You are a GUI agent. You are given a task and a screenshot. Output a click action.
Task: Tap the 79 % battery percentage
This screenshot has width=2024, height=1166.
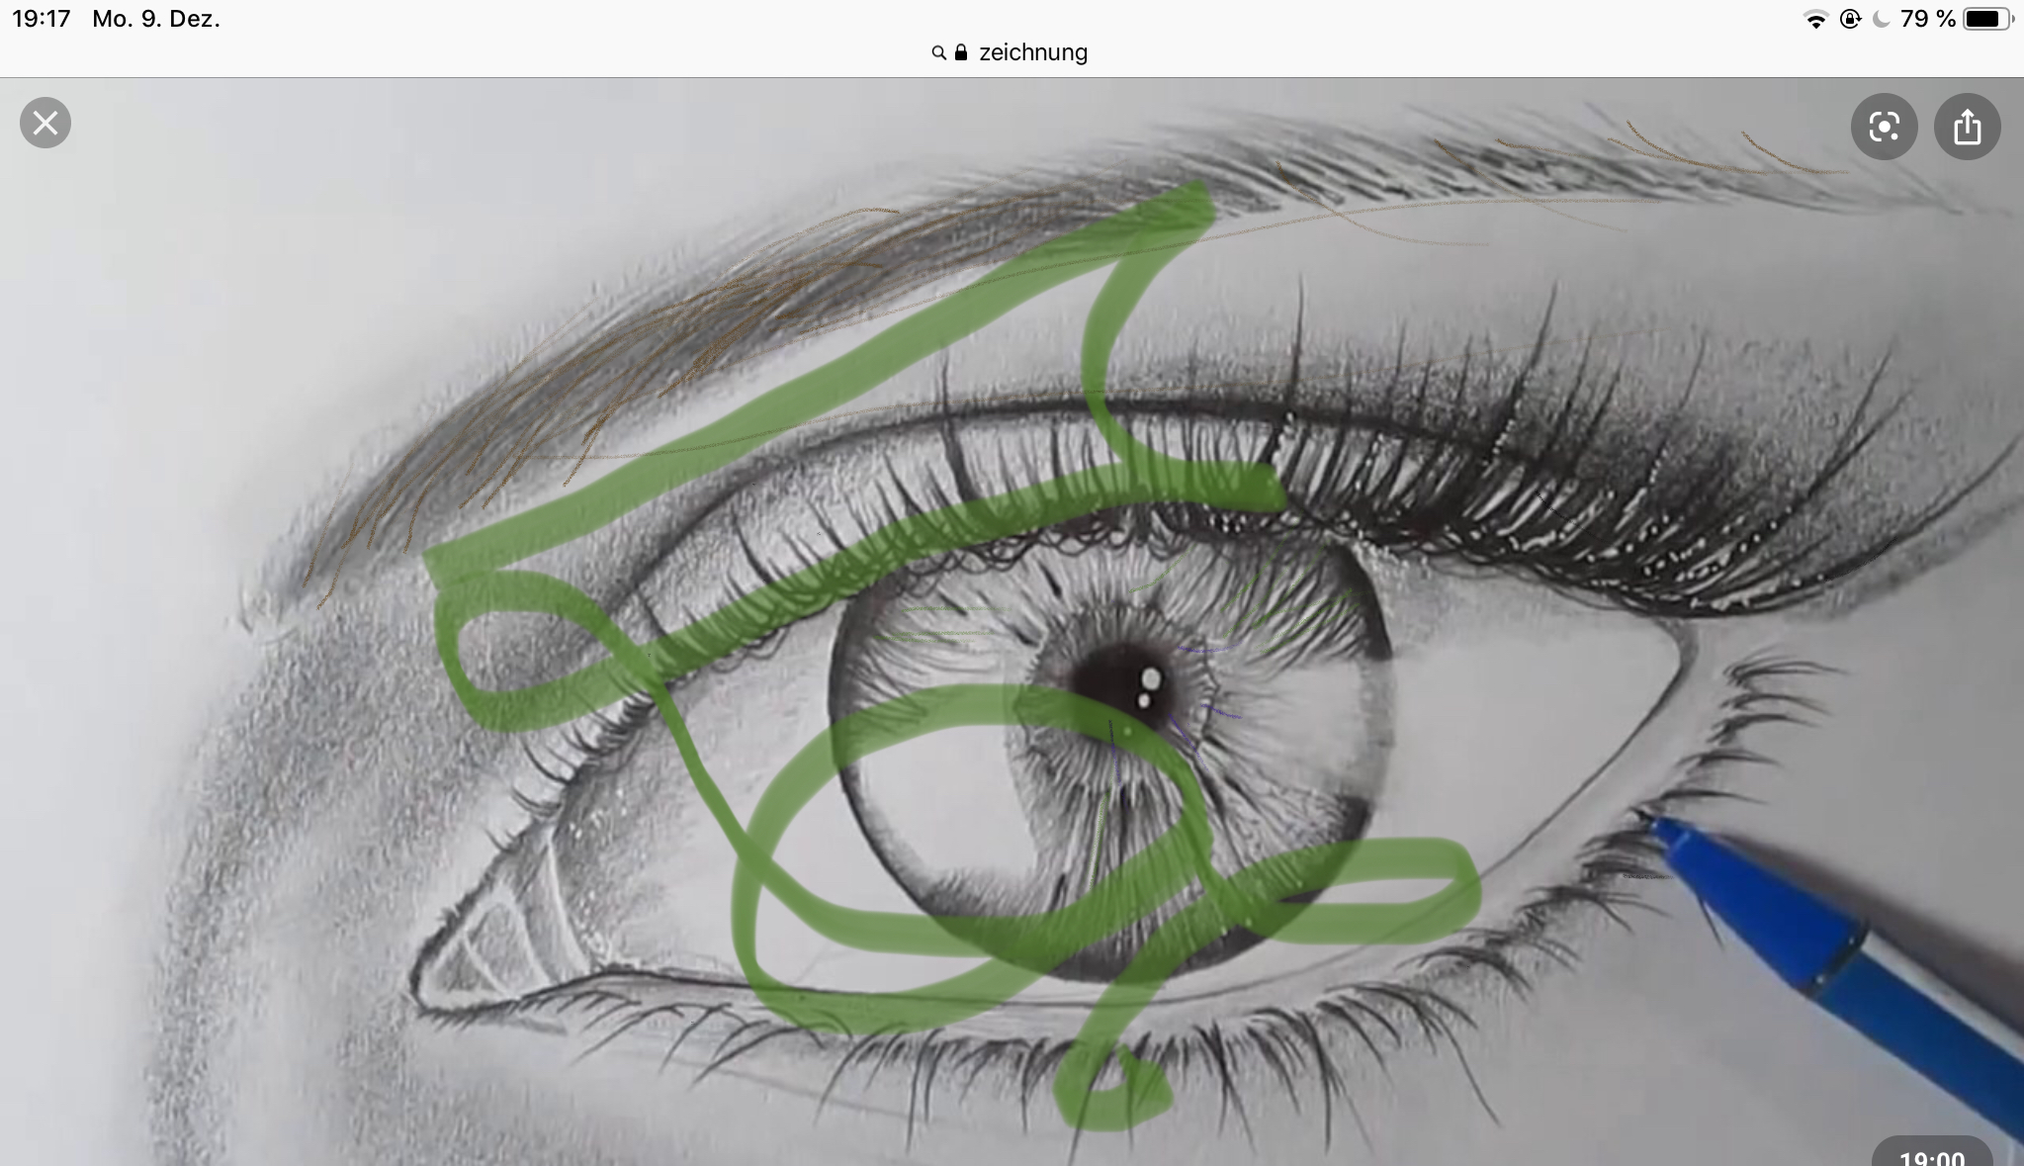(1927, 20)
